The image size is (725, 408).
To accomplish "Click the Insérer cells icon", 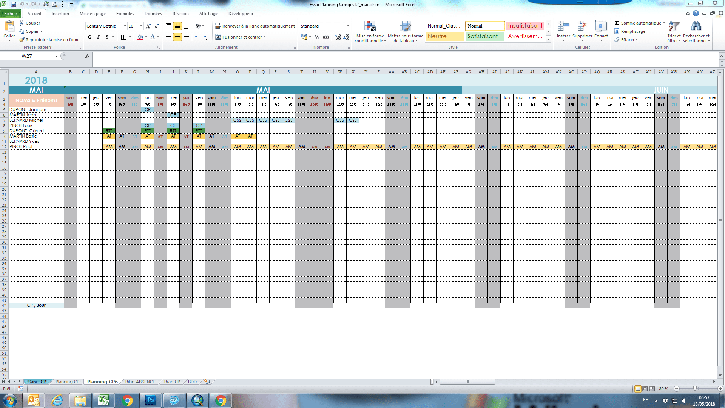I will [x=563, y=27].
